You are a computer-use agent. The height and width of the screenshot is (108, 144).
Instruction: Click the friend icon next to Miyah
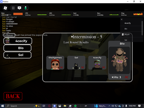(123, 34)
